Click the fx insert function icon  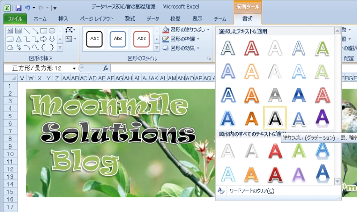tap(106, 68)
